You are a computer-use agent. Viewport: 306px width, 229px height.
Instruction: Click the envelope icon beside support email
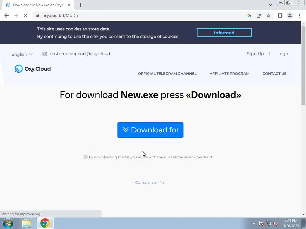45,54
